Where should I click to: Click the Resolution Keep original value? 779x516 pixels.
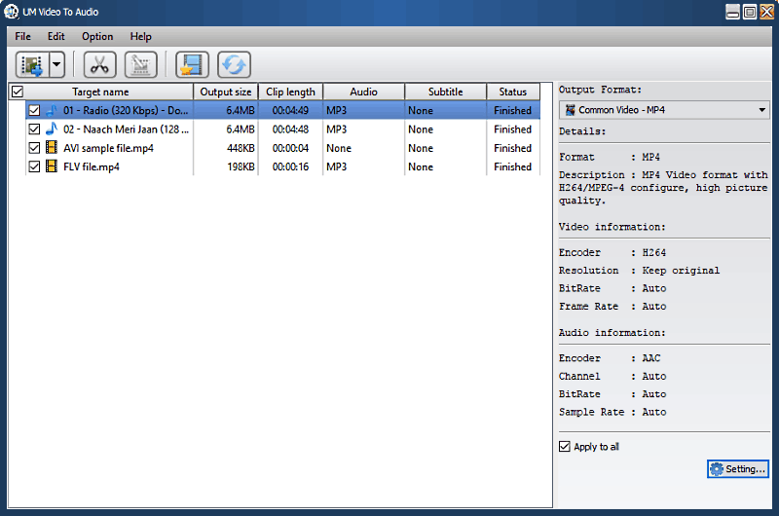(x=681, y=270)
